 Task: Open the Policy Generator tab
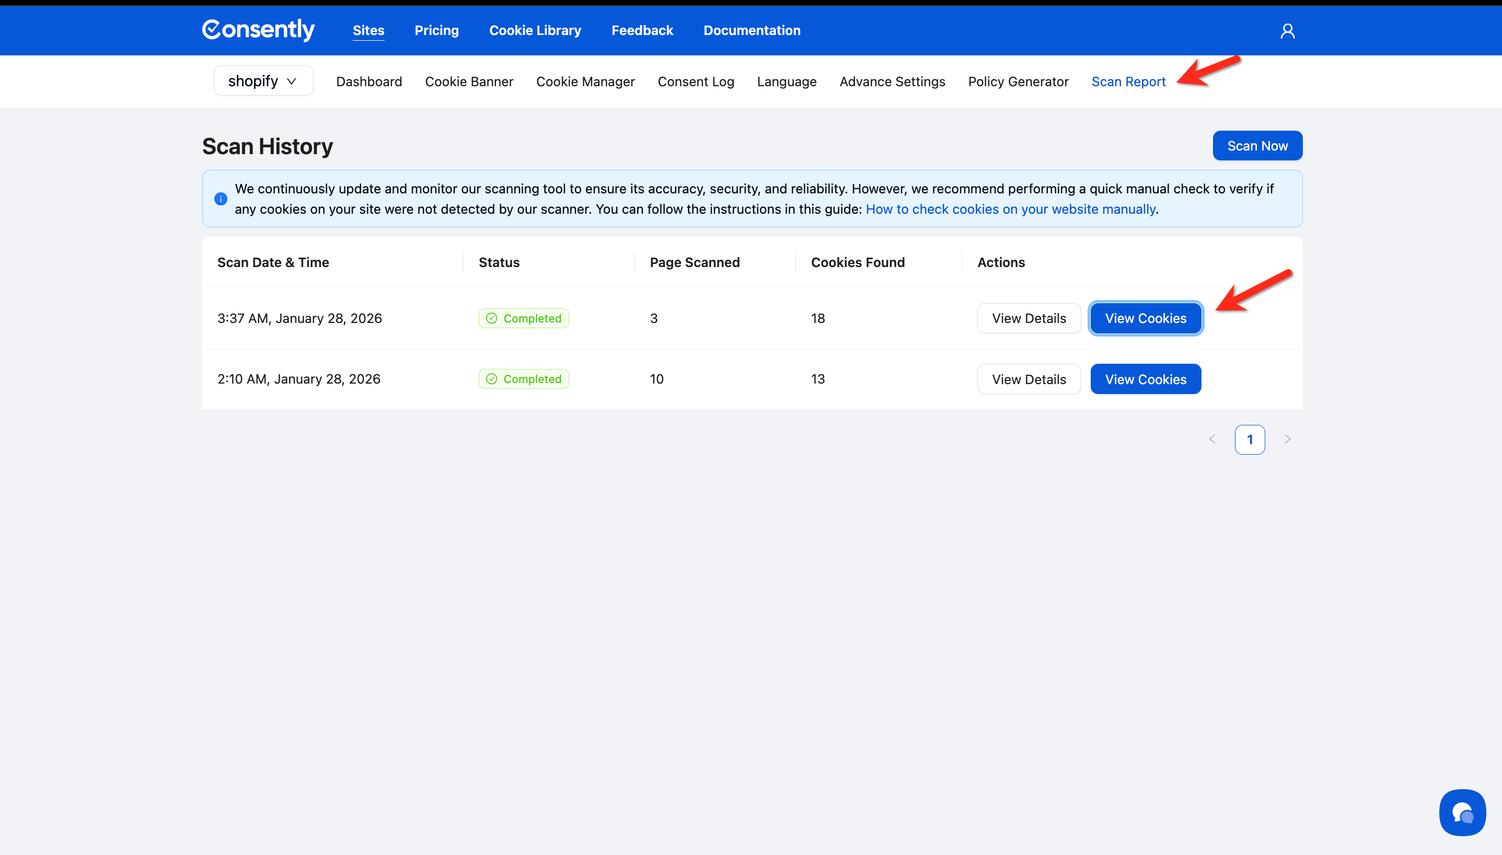1018,82
